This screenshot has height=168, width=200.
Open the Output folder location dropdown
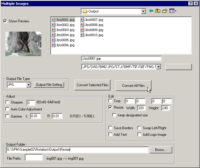pyautogui.click(x=143, y=11)
